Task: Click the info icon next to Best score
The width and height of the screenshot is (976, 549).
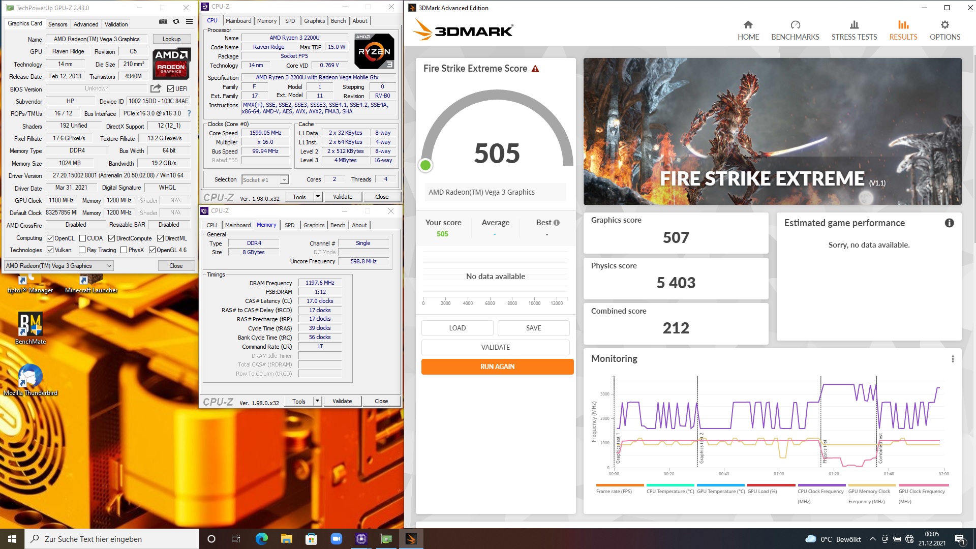Action: pyautogui.click(x=557, y=223)
